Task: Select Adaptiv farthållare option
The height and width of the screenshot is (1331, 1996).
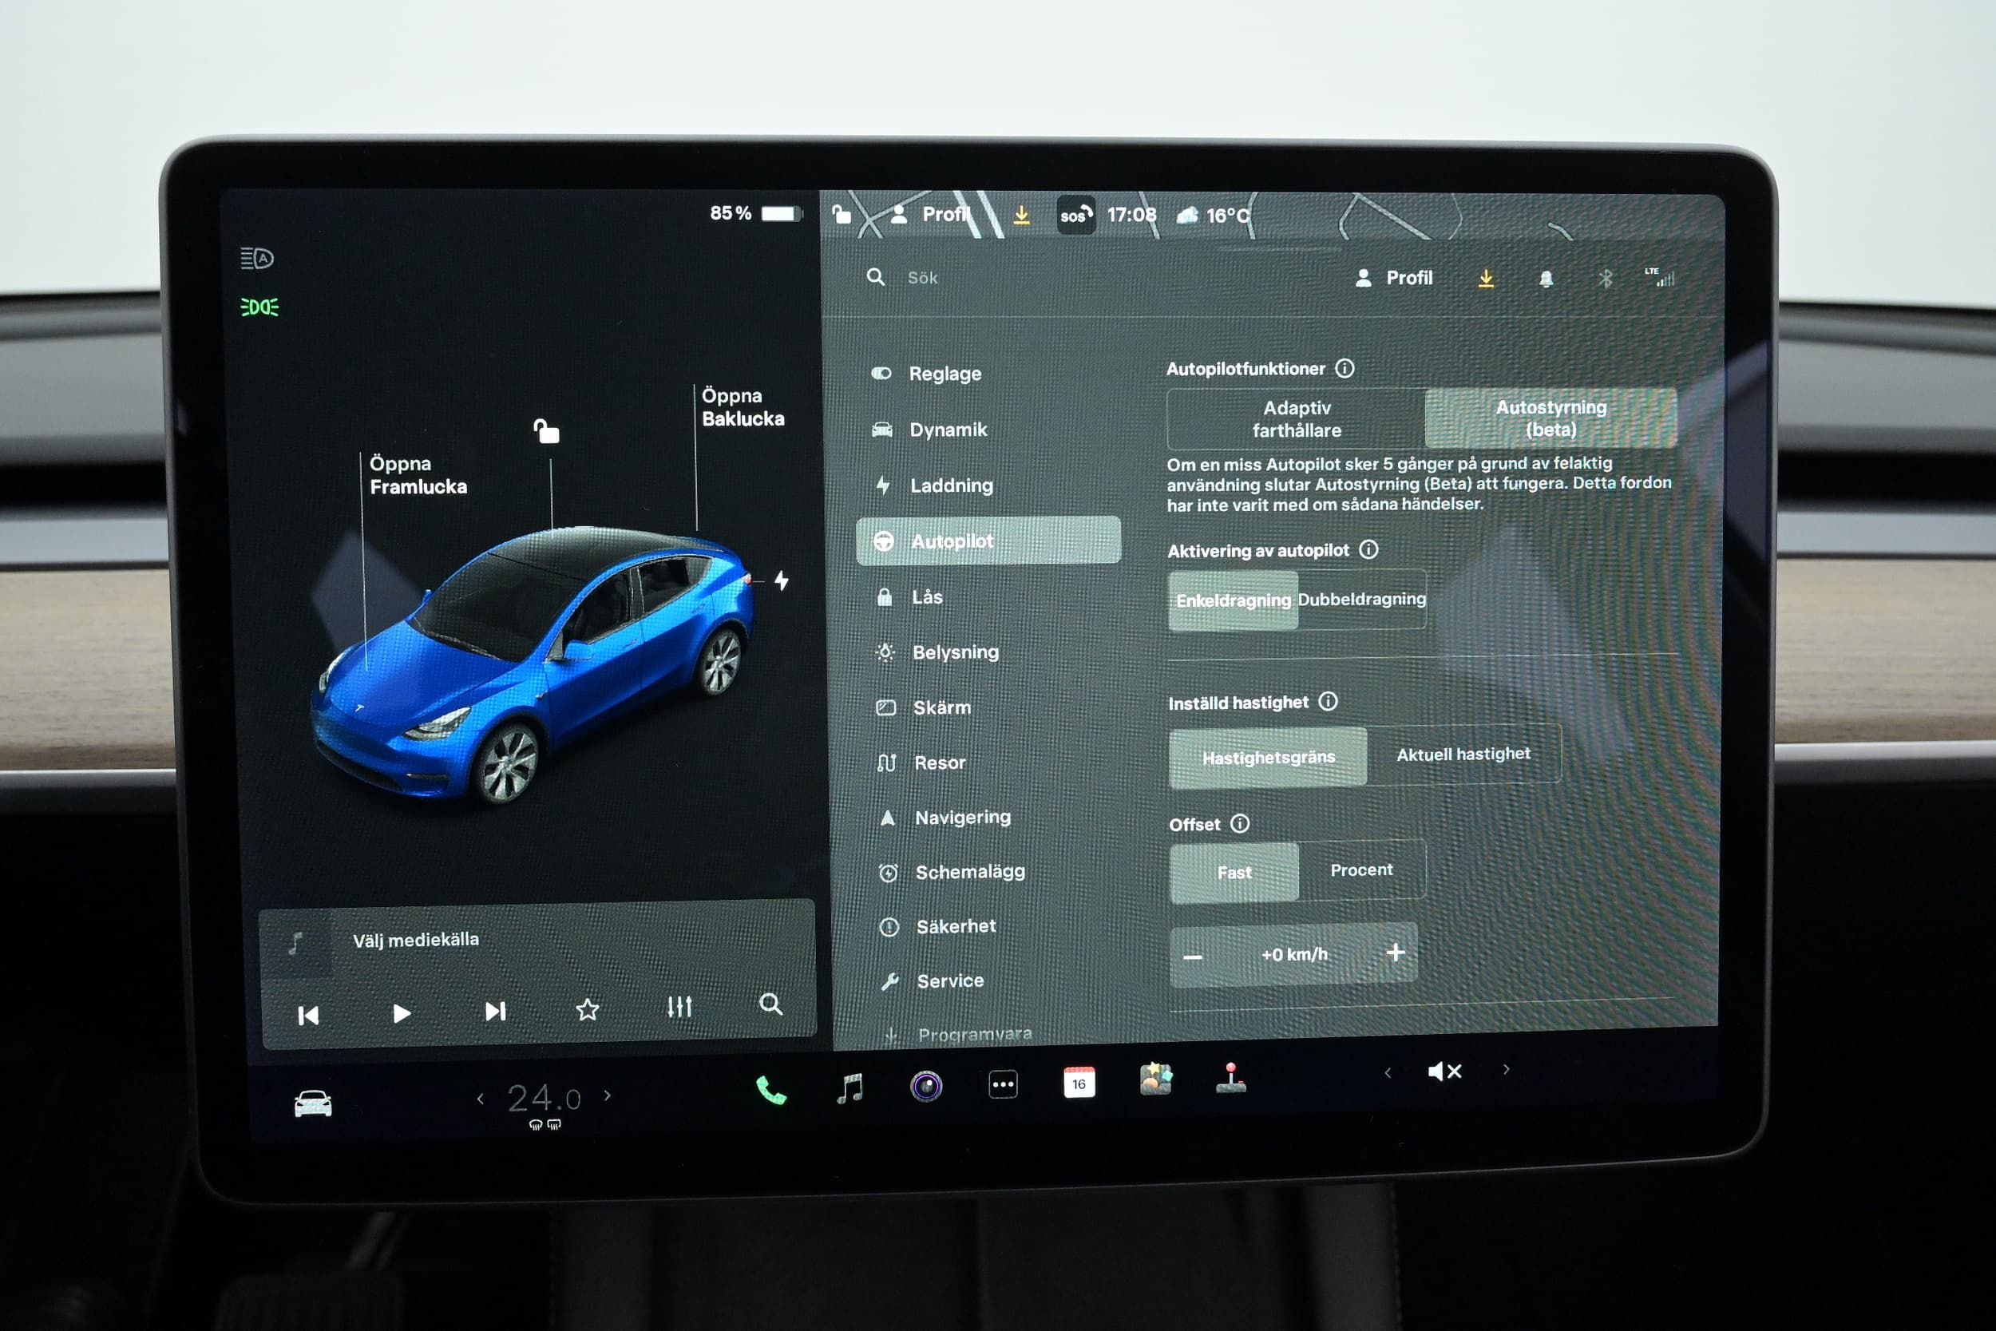Action: coord(1297,418)
